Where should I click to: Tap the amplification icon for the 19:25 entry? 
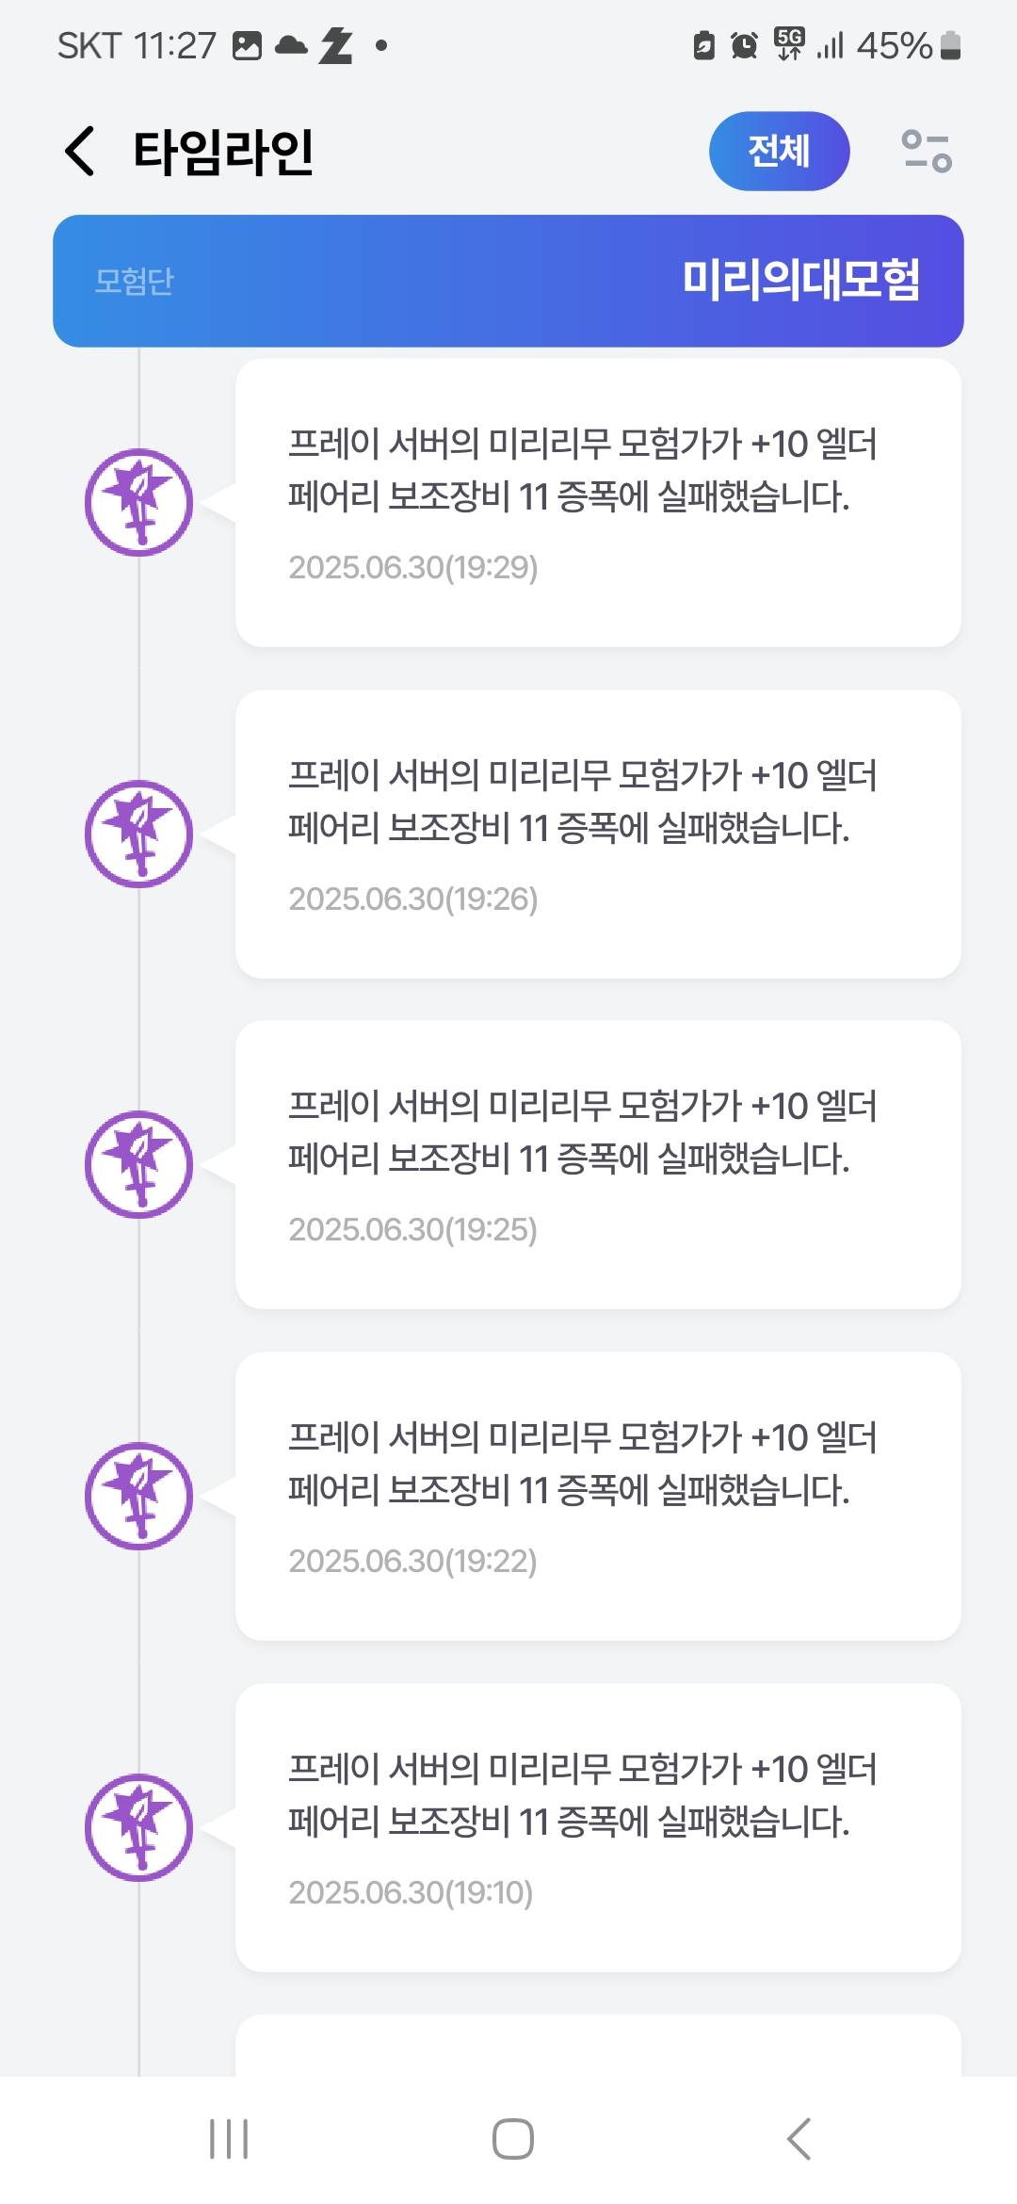click(138, 1165)
